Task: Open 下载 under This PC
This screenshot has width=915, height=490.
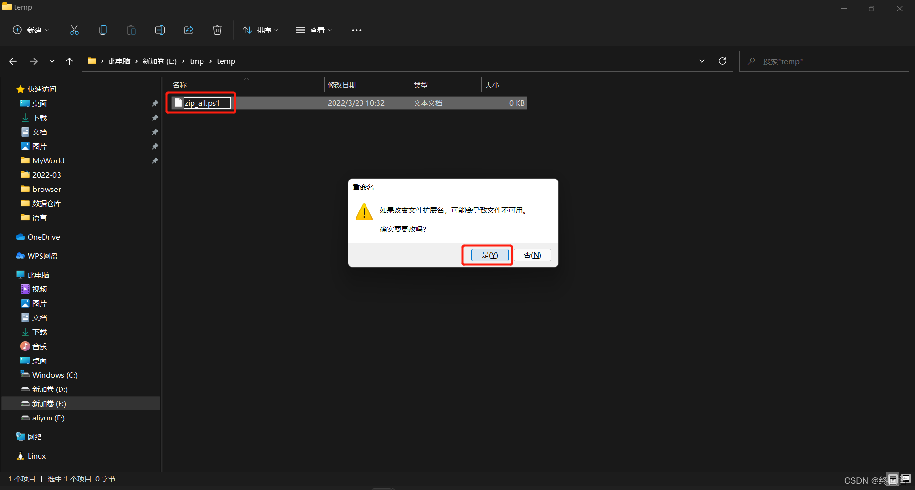Action: pos(40,332)
